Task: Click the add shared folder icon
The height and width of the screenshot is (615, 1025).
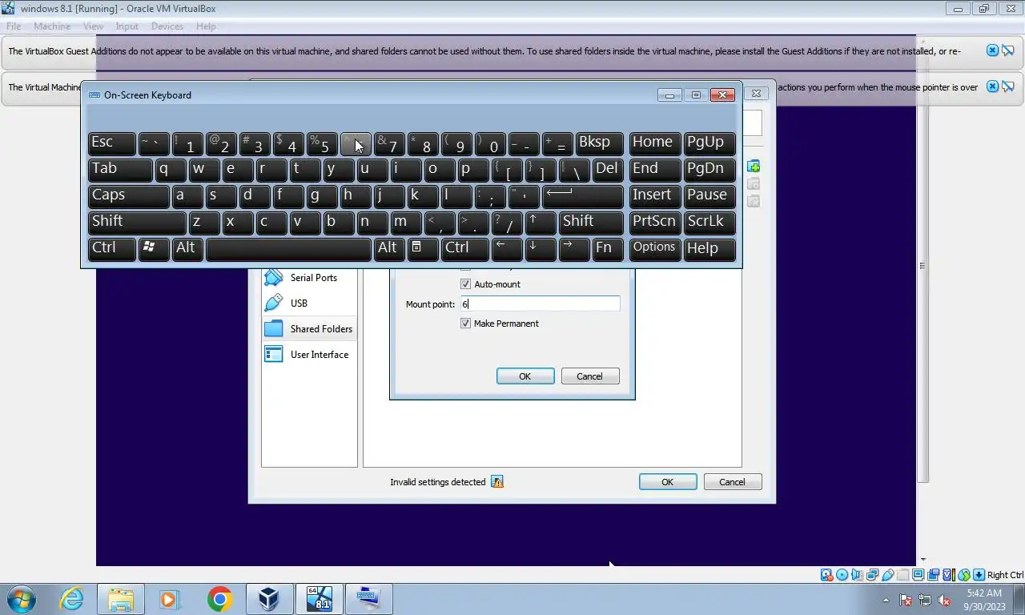Action: tap(754, 167)
